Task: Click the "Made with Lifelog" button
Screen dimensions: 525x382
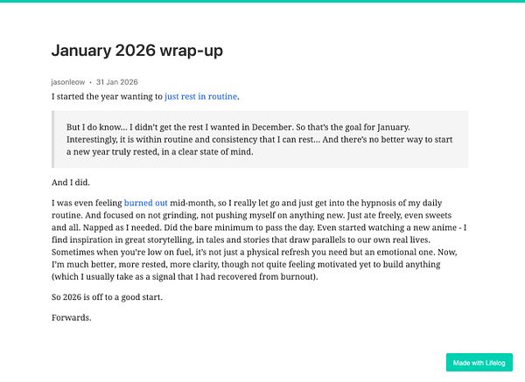Action: click(x=479, y=363)
